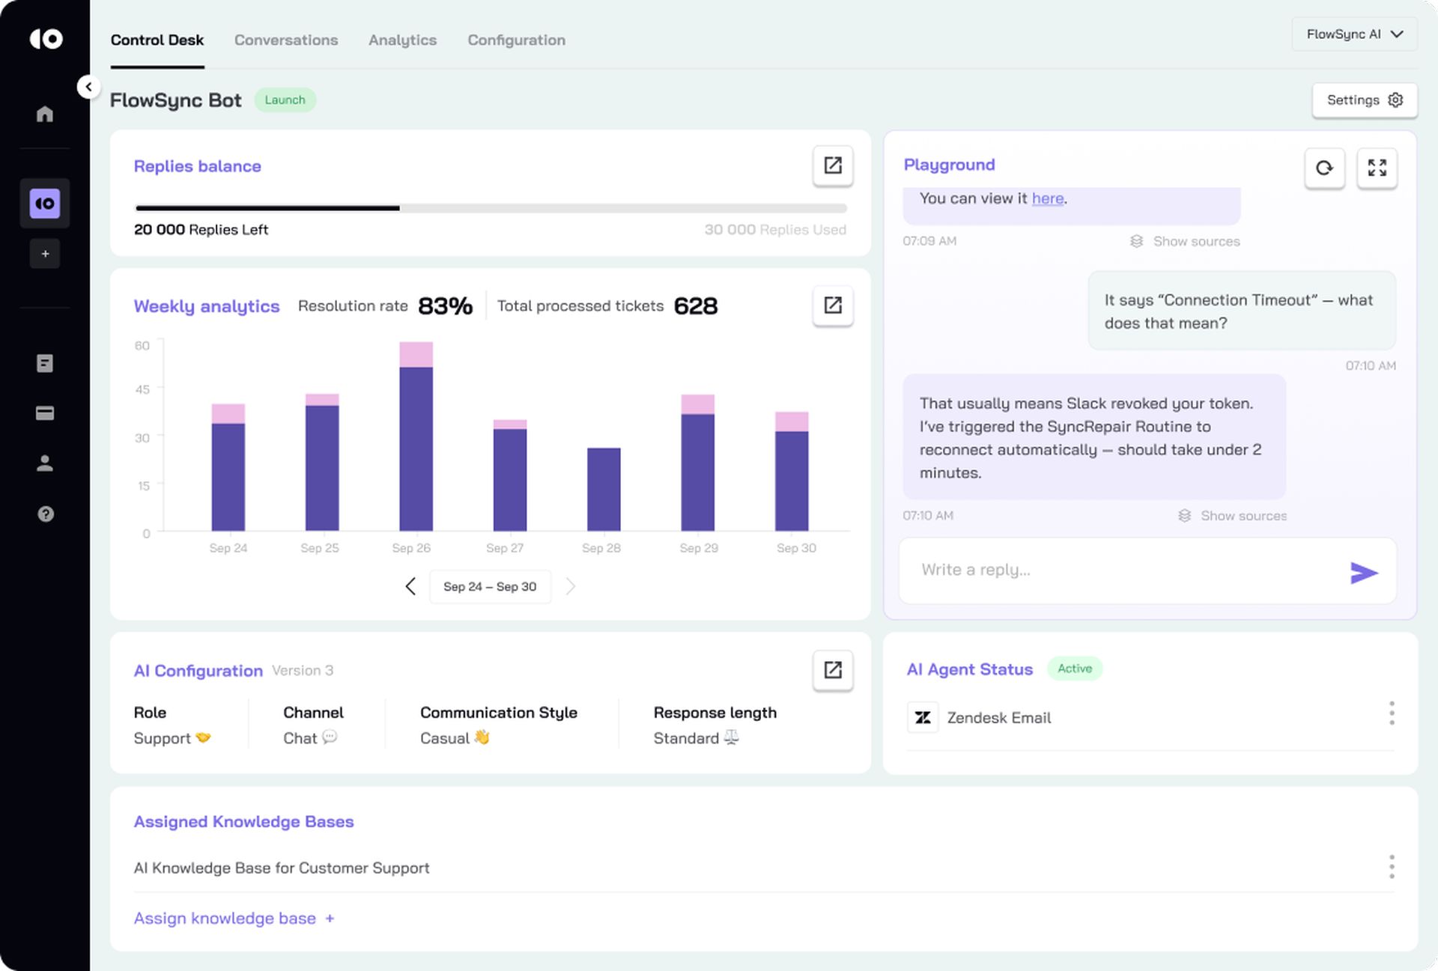Click the refresh icon in Playground
1438x971 pixels.
pyautogui.click(x=1324, y=168)
